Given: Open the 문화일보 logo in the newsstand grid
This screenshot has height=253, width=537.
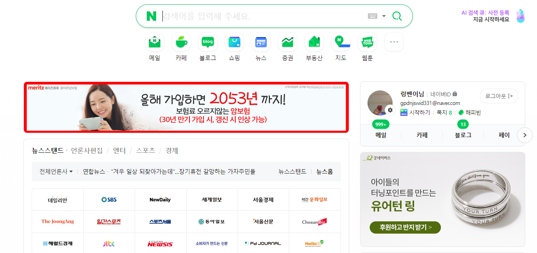Looking at the screenshot, I should click(x=315, y=200).
